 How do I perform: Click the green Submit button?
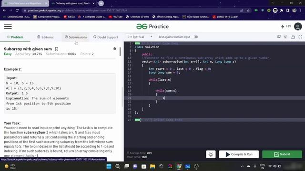point(282,154)
